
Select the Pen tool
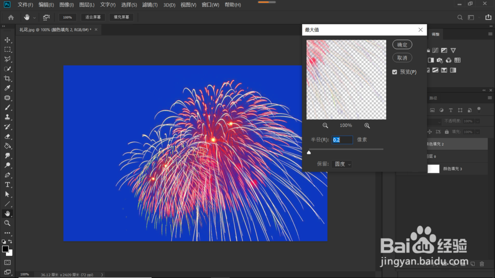pyautogui.click(x=7, y=175)
